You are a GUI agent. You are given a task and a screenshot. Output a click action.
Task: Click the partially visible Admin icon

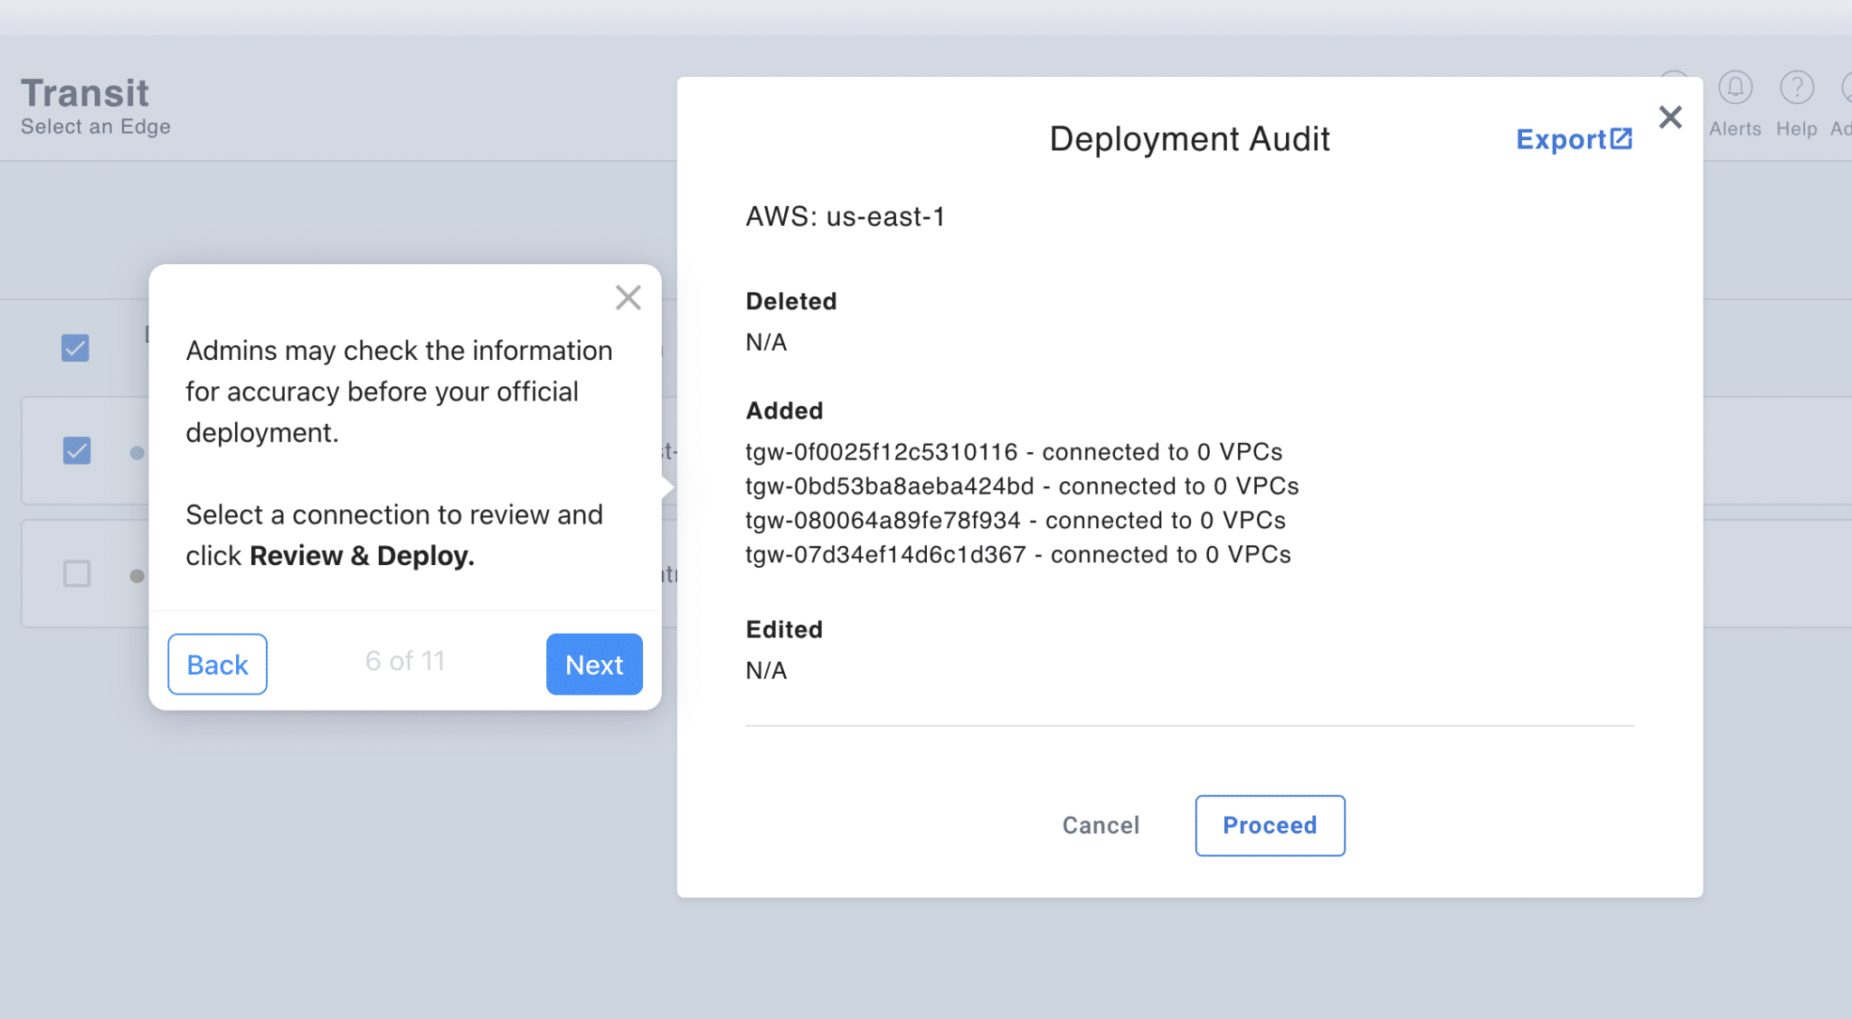[x=1846, y=89]
